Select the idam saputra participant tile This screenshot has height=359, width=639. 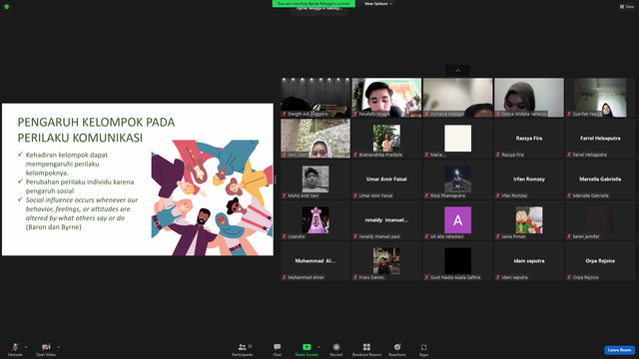(529, 261)
